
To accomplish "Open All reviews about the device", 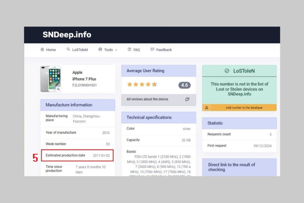I will coord(147,100).
